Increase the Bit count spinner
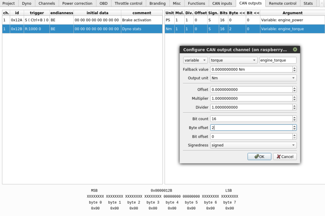This screenshot has height=216, width=325. (x=294, y=117)
